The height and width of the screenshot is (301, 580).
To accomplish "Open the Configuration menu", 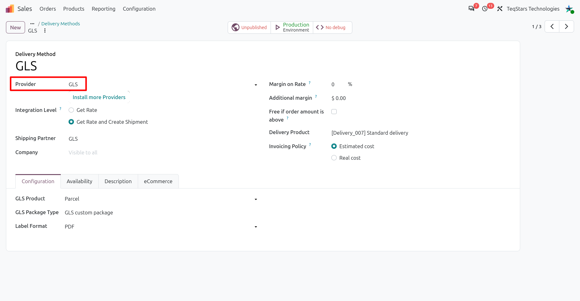I will [139, 9].
